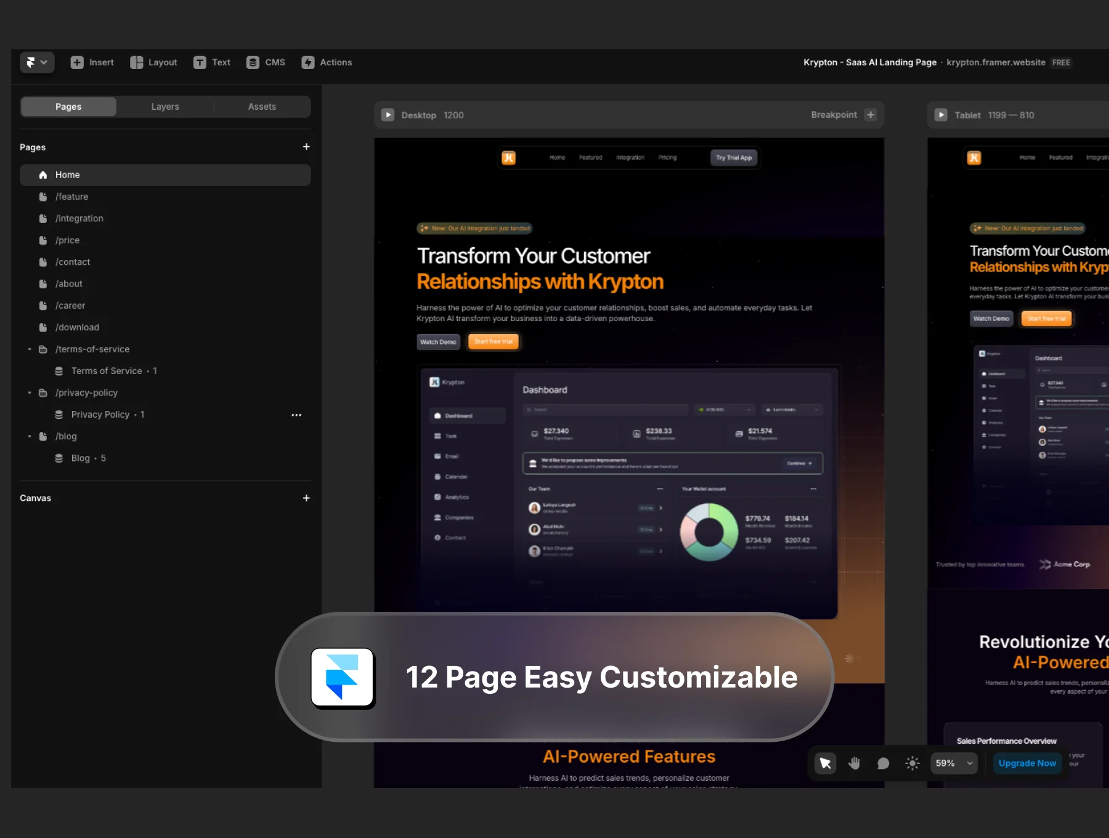Toggle light/dark canvas mode sun icon
Image resolution: width=1109 pixels, height=838 pixels.
tap(912, 763)
